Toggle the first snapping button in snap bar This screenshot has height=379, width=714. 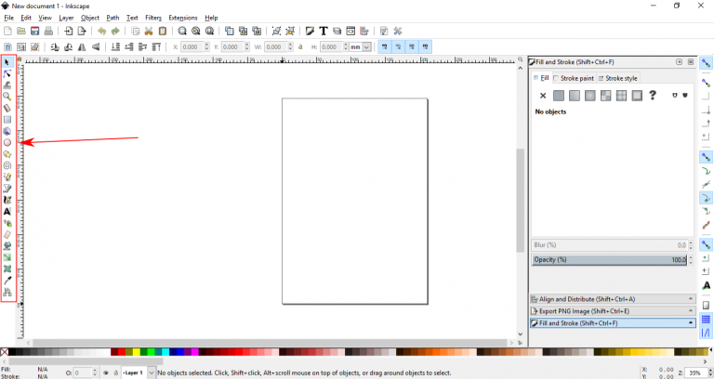click(x=706, y=63)
